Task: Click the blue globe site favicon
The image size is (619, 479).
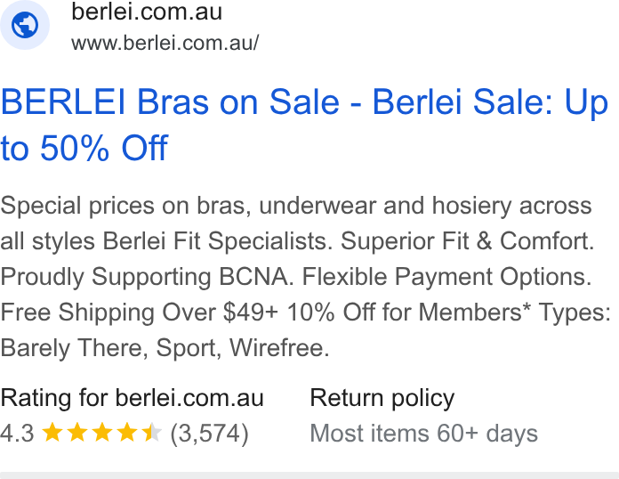Action: (25, 25)
